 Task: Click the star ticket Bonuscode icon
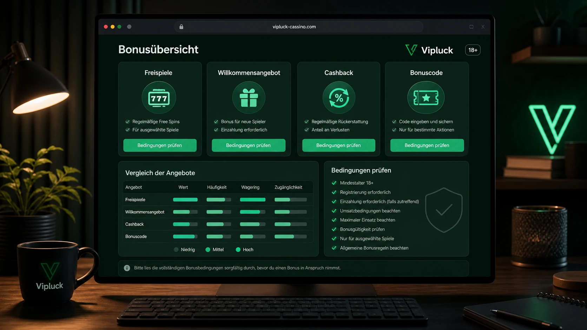click(426, 97)
